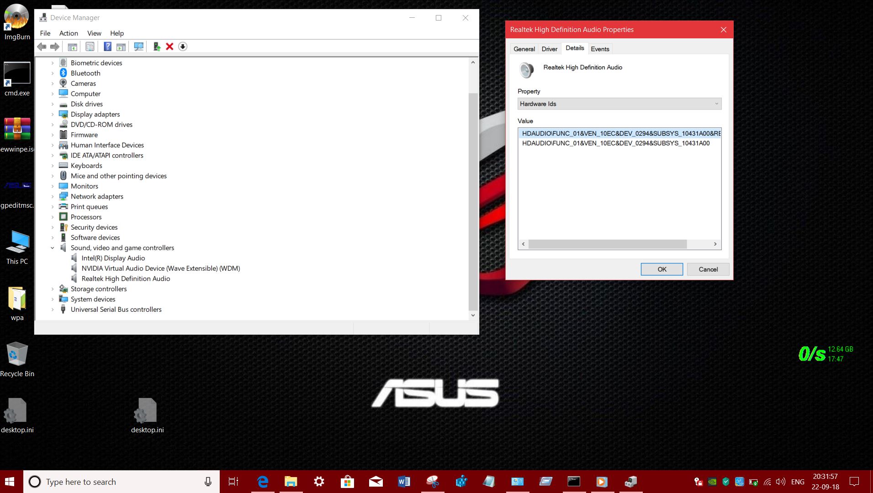Select the Recycle Bin desktop icon

tap(17, 360)
